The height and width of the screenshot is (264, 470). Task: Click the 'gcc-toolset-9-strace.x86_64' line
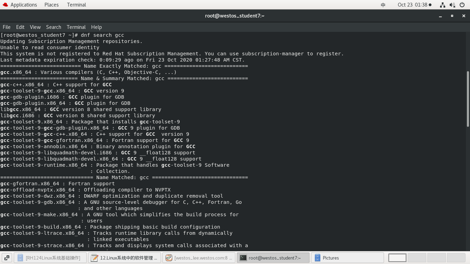(x=124, y=245)
